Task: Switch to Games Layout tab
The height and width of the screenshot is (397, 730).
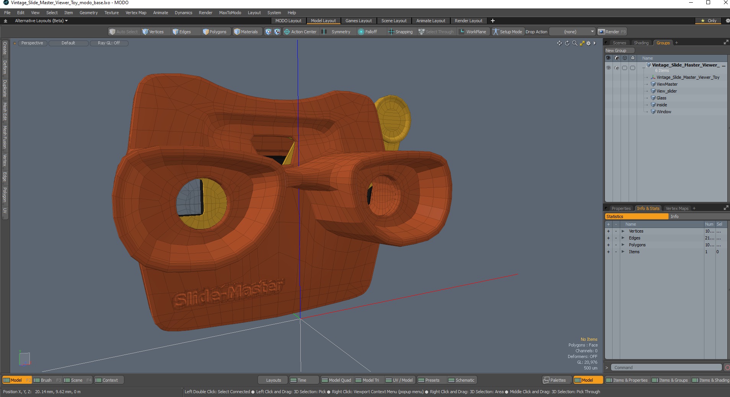Action: [x=358, y=21]
